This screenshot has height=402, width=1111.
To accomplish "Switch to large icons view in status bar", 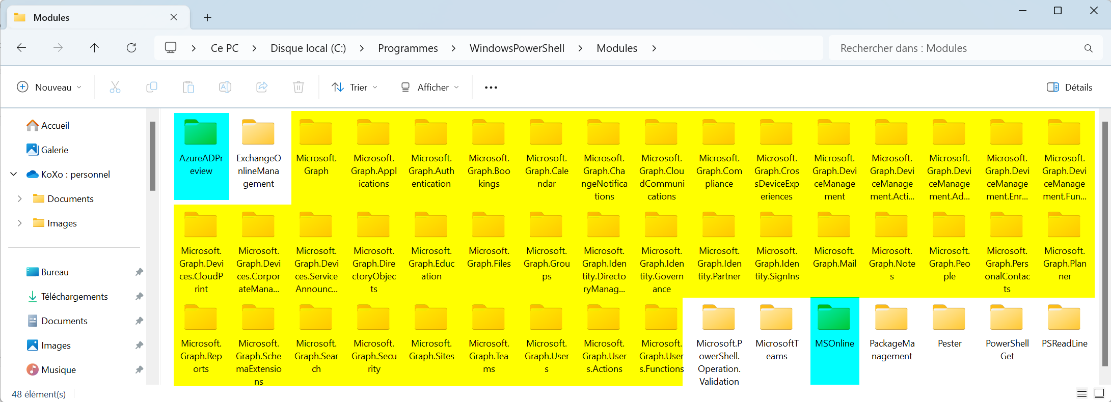I will click(x=1099, y=393).
